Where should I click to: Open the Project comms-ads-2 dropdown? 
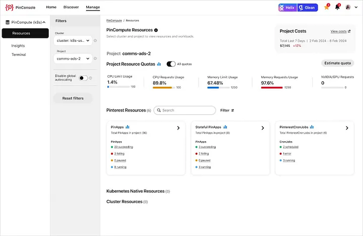coord(73,58)
